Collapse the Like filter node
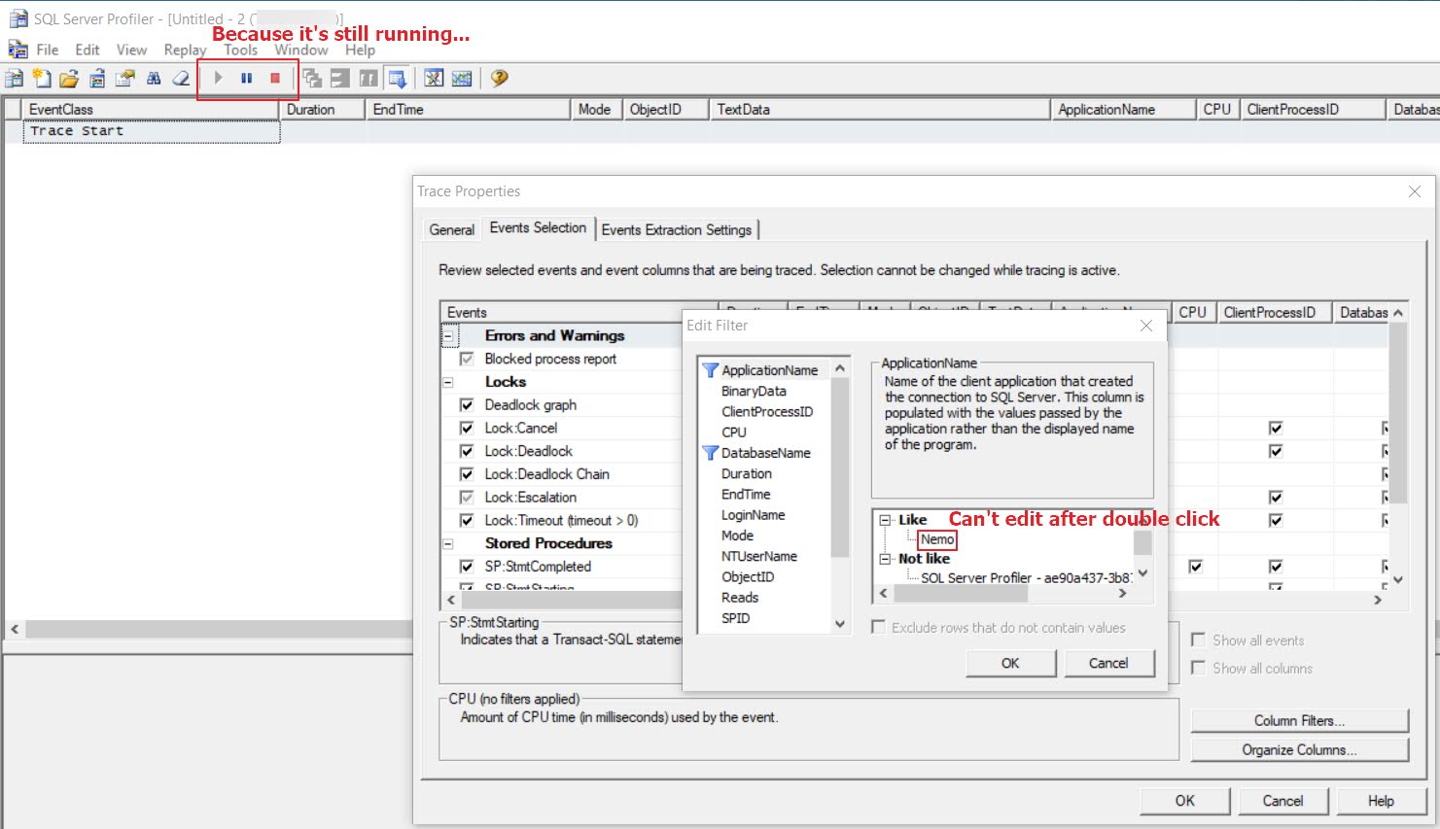The width and height of the screenshot is (1440, 829). [886, 520]
